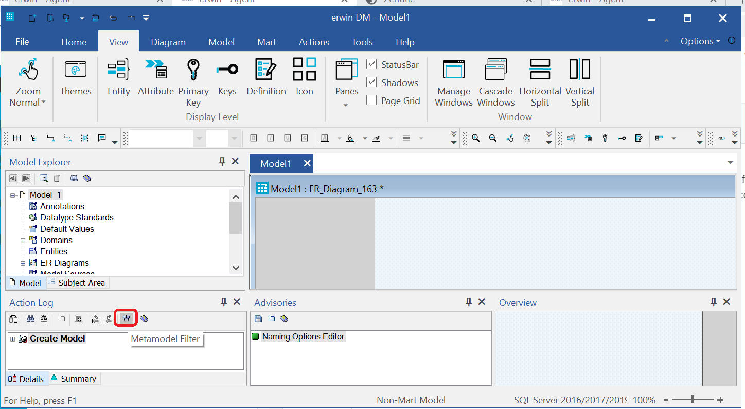Pin the Action Log pane
Viewport: 745px width, 409px height.
pyautogui.click(x=224, y=302)
